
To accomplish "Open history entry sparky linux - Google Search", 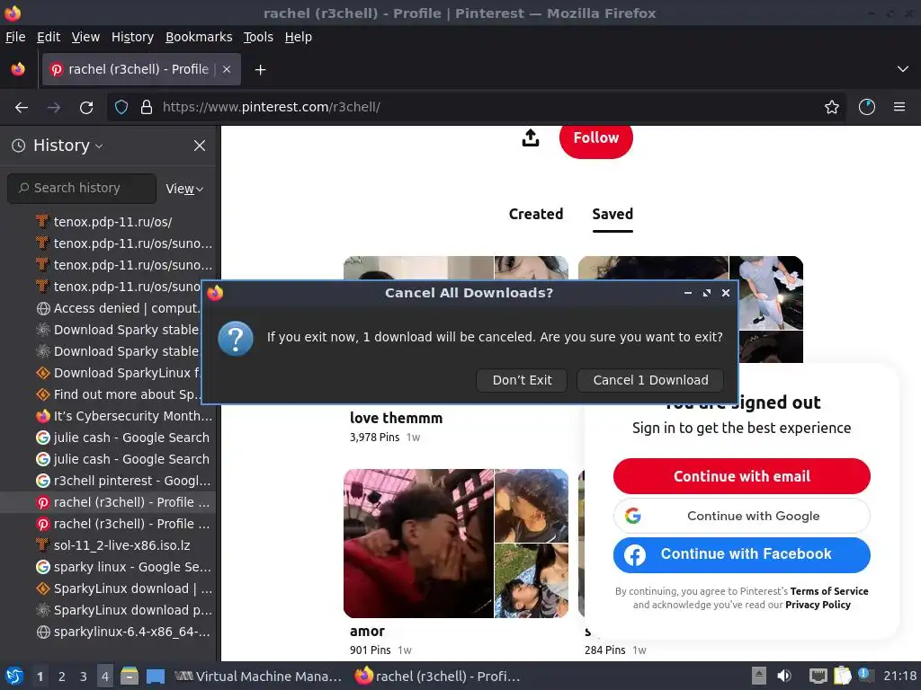I will point(108,568).
